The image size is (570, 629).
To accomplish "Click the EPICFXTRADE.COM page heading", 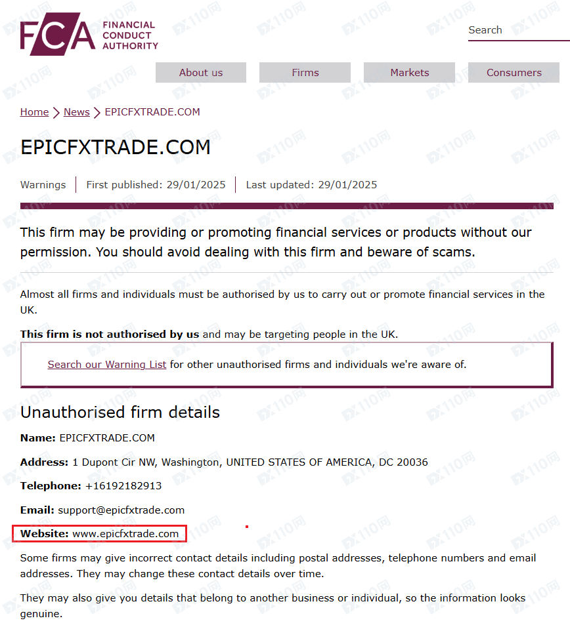I will click(116, 147).
